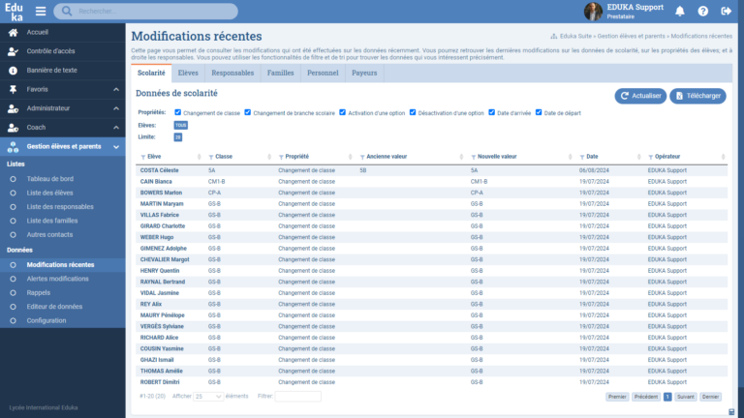Click the EDUKA Support user avatar
The height and width of the screenshot is (418, 744).
pos(593,12)
